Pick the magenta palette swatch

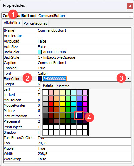[x=85, y=104]
